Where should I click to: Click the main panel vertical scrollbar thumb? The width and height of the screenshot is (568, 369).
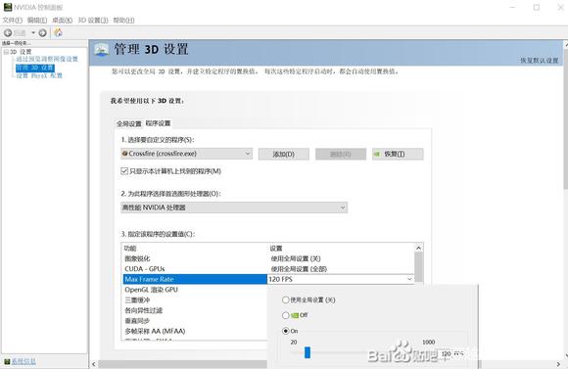[x=565, y=119]
